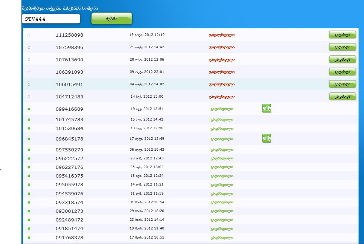364x244 pixels.
Task: Click green status dot for fine 096227176
Action: tap(29, 167)
